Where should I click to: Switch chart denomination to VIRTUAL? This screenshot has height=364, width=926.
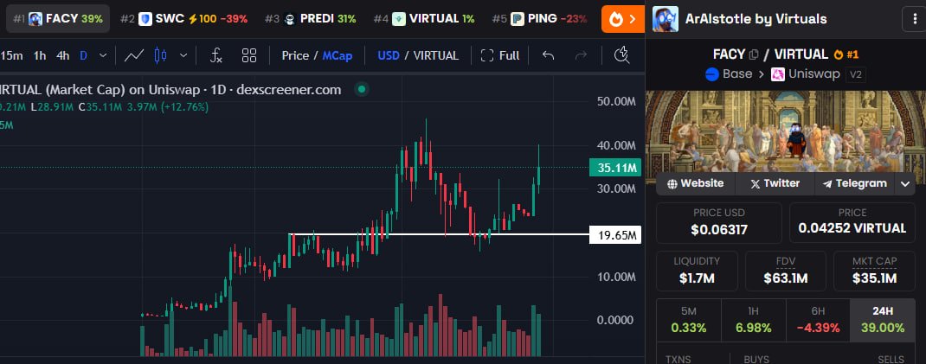[436, 55]
